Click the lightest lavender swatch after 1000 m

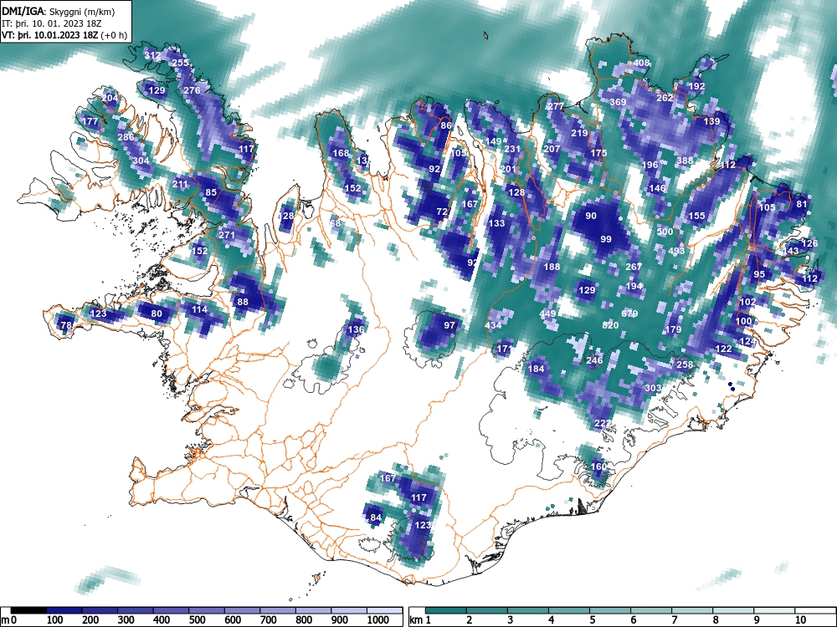385,610
